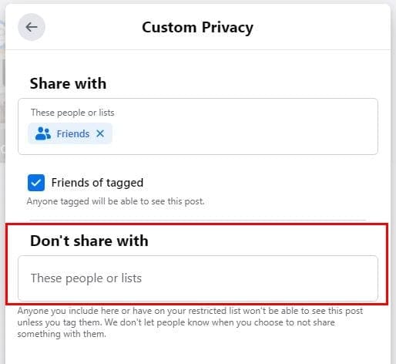Select the Friends audience chip label
This screenshot has height=364, width=396.
[73, 133]
